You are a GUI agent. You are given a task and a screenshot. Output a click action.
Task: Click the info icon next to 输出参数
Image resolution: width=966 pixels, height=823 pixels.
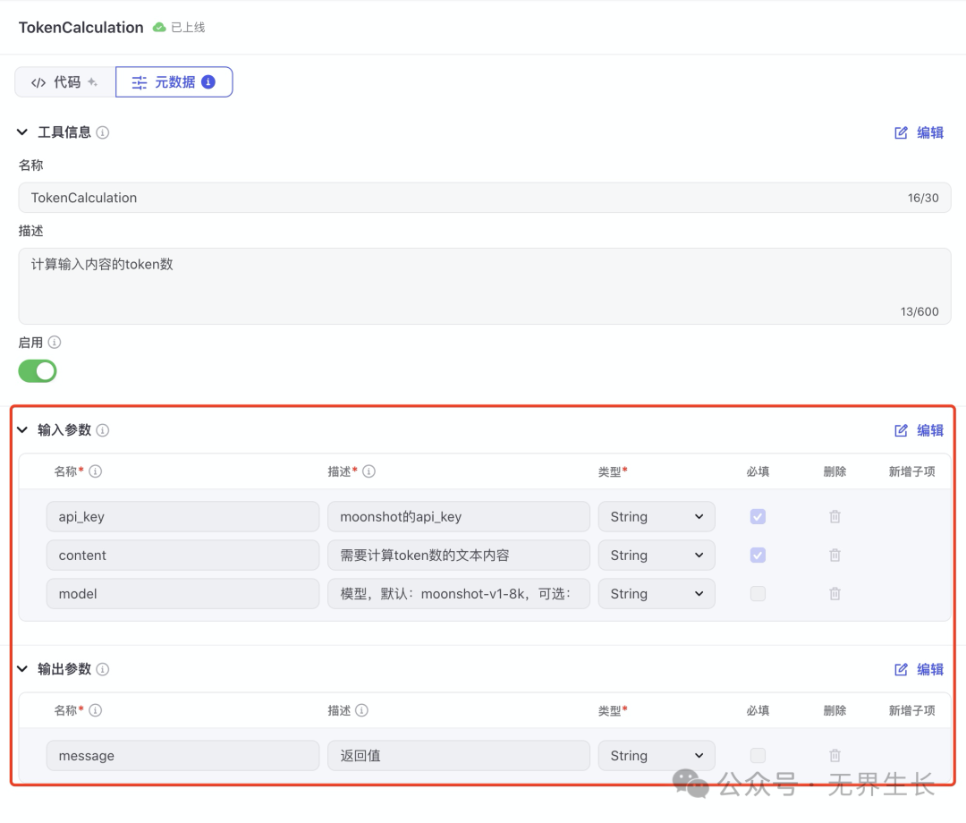click(103, 669)
